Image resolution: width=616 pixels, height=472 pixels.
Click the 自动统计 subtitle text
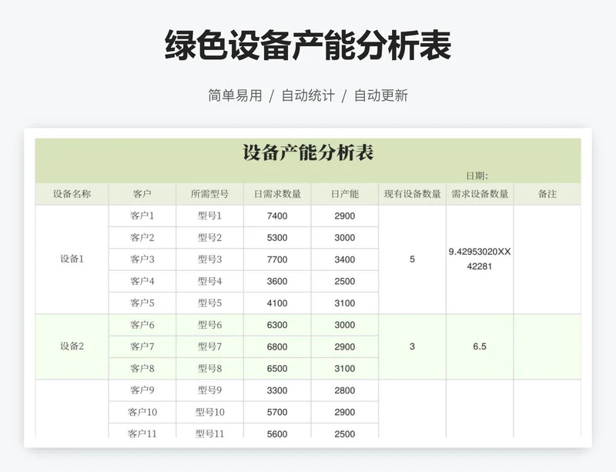308,95
